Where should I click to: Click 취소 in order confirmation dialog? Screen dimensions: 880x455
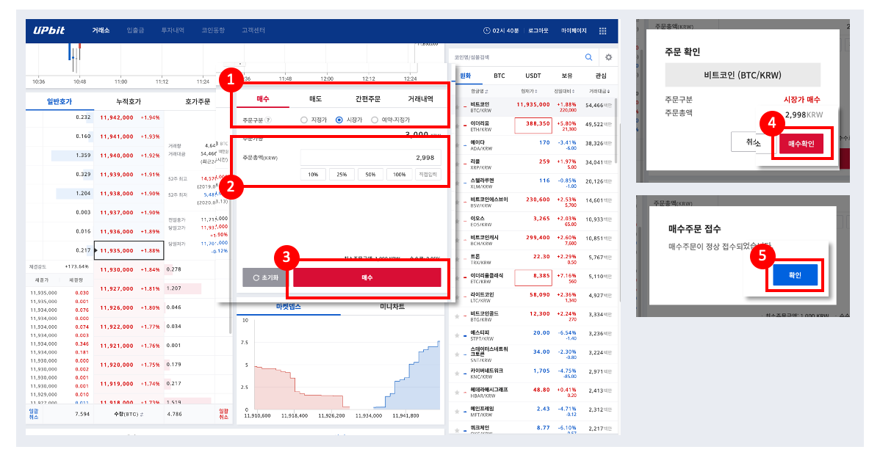[753, 142]
